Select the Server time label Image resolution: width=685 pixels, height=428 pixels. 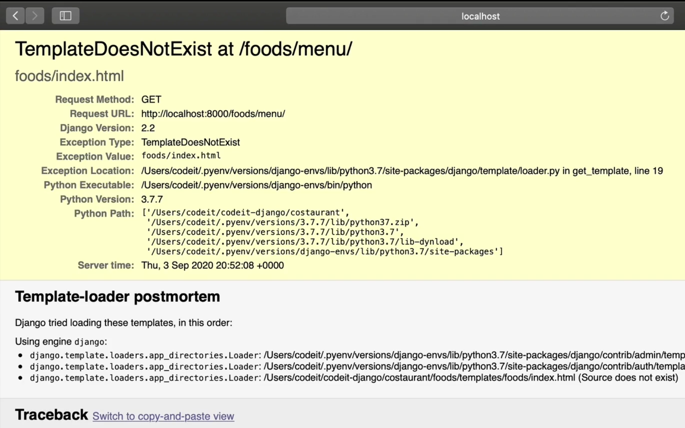coord(106,265)
